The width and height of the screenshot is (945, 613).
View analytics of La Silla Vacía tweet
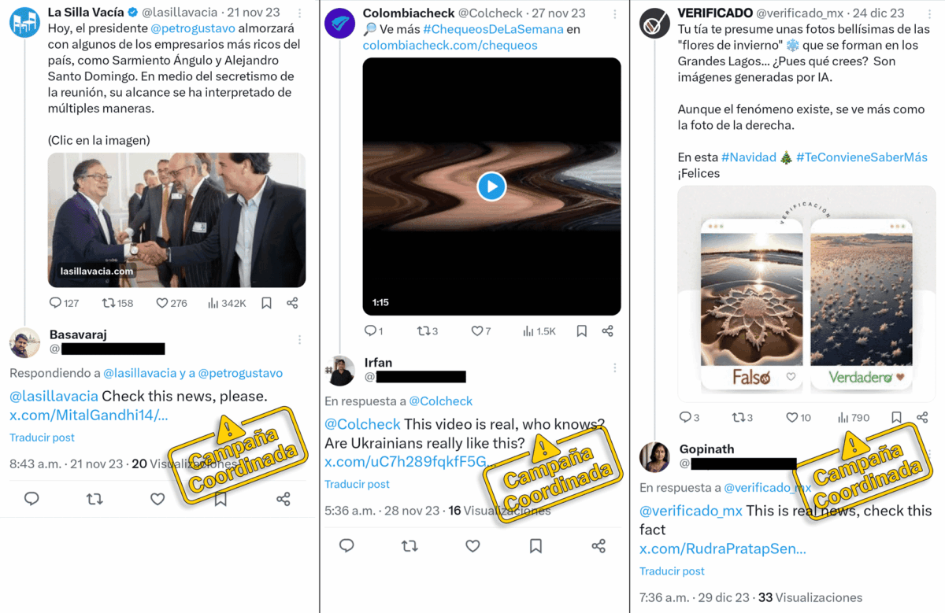point(213,303)
